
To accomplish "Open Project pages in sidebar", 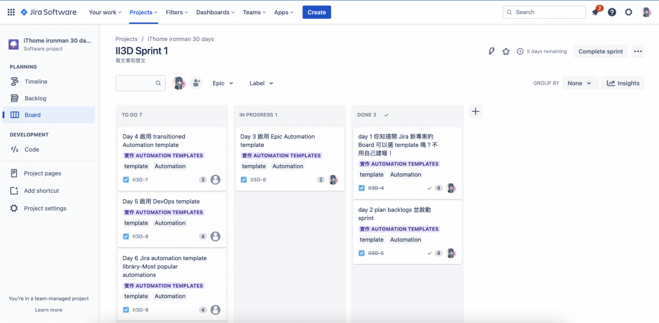I will [x=49, y=173].
